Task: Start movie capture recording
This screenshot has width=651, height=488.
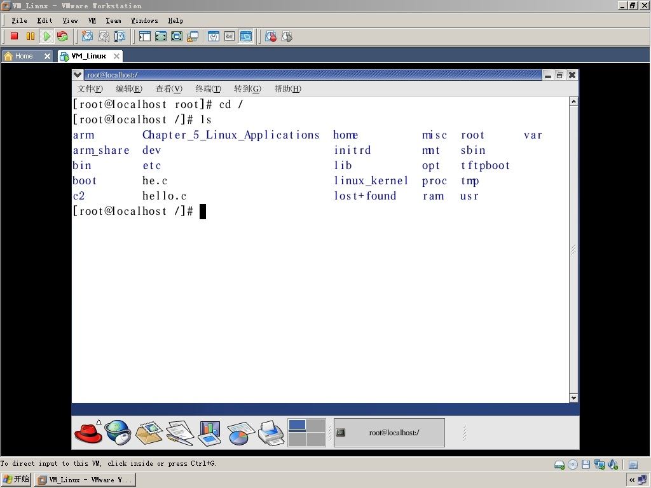Action: coord(271,36)
